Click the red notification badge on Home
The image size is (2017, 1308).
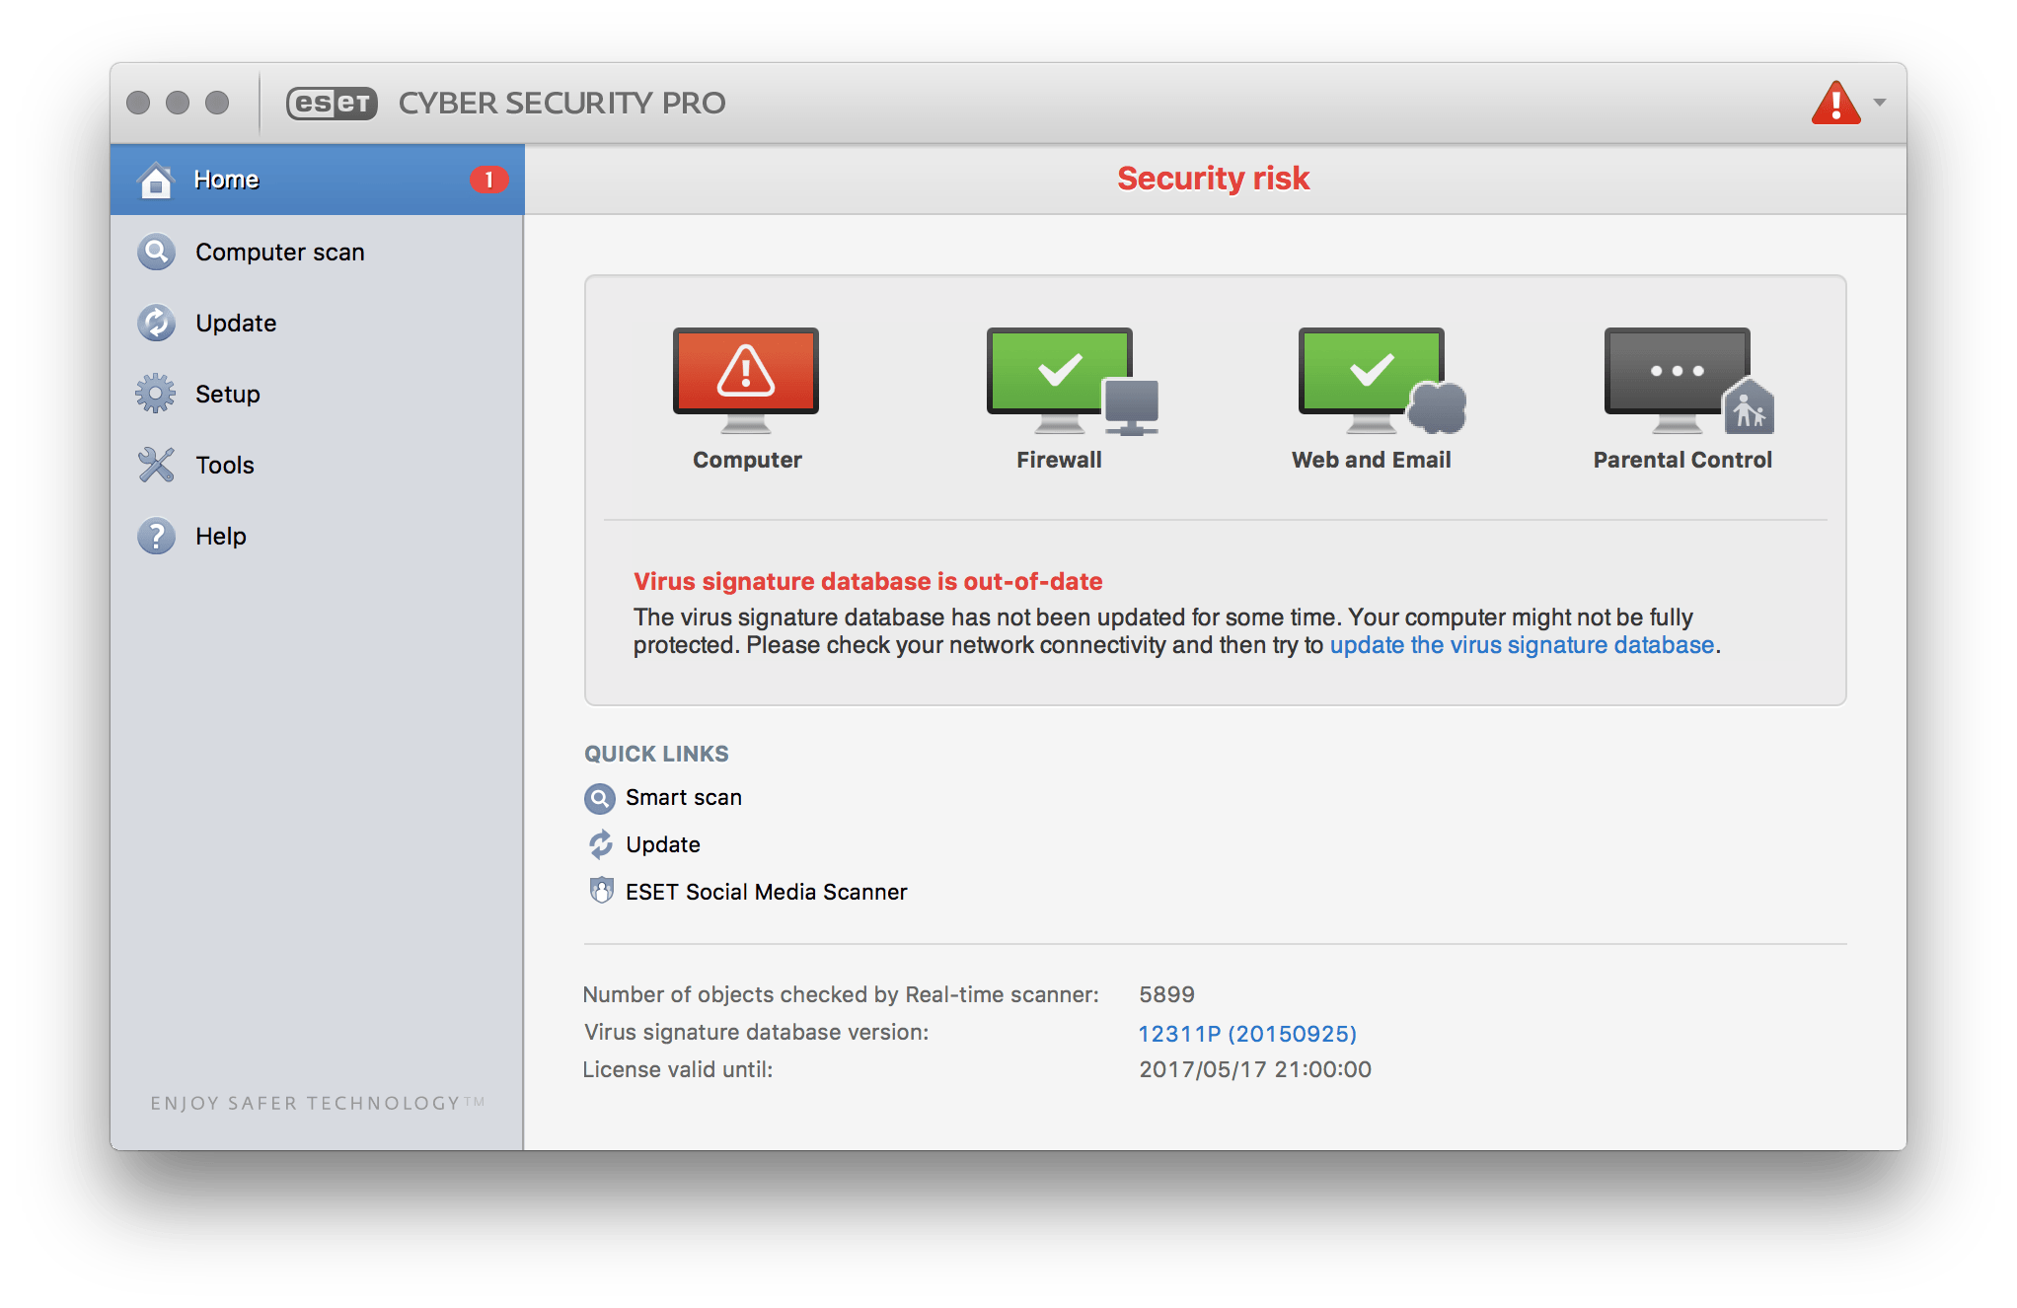click(x=488, y=180)
